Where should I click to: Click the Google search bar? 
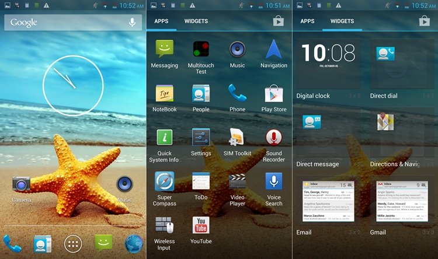(64, 23)
